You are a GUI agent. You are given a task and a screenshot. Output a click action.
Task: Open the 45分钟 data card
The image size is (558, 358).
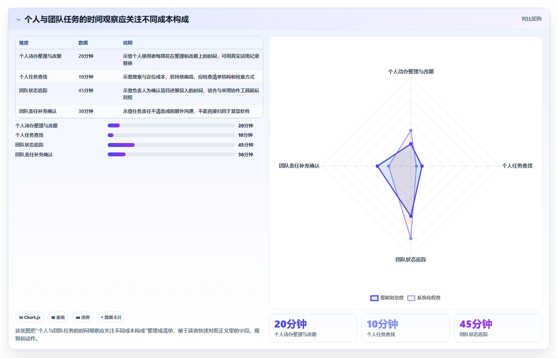coord(498,328)
